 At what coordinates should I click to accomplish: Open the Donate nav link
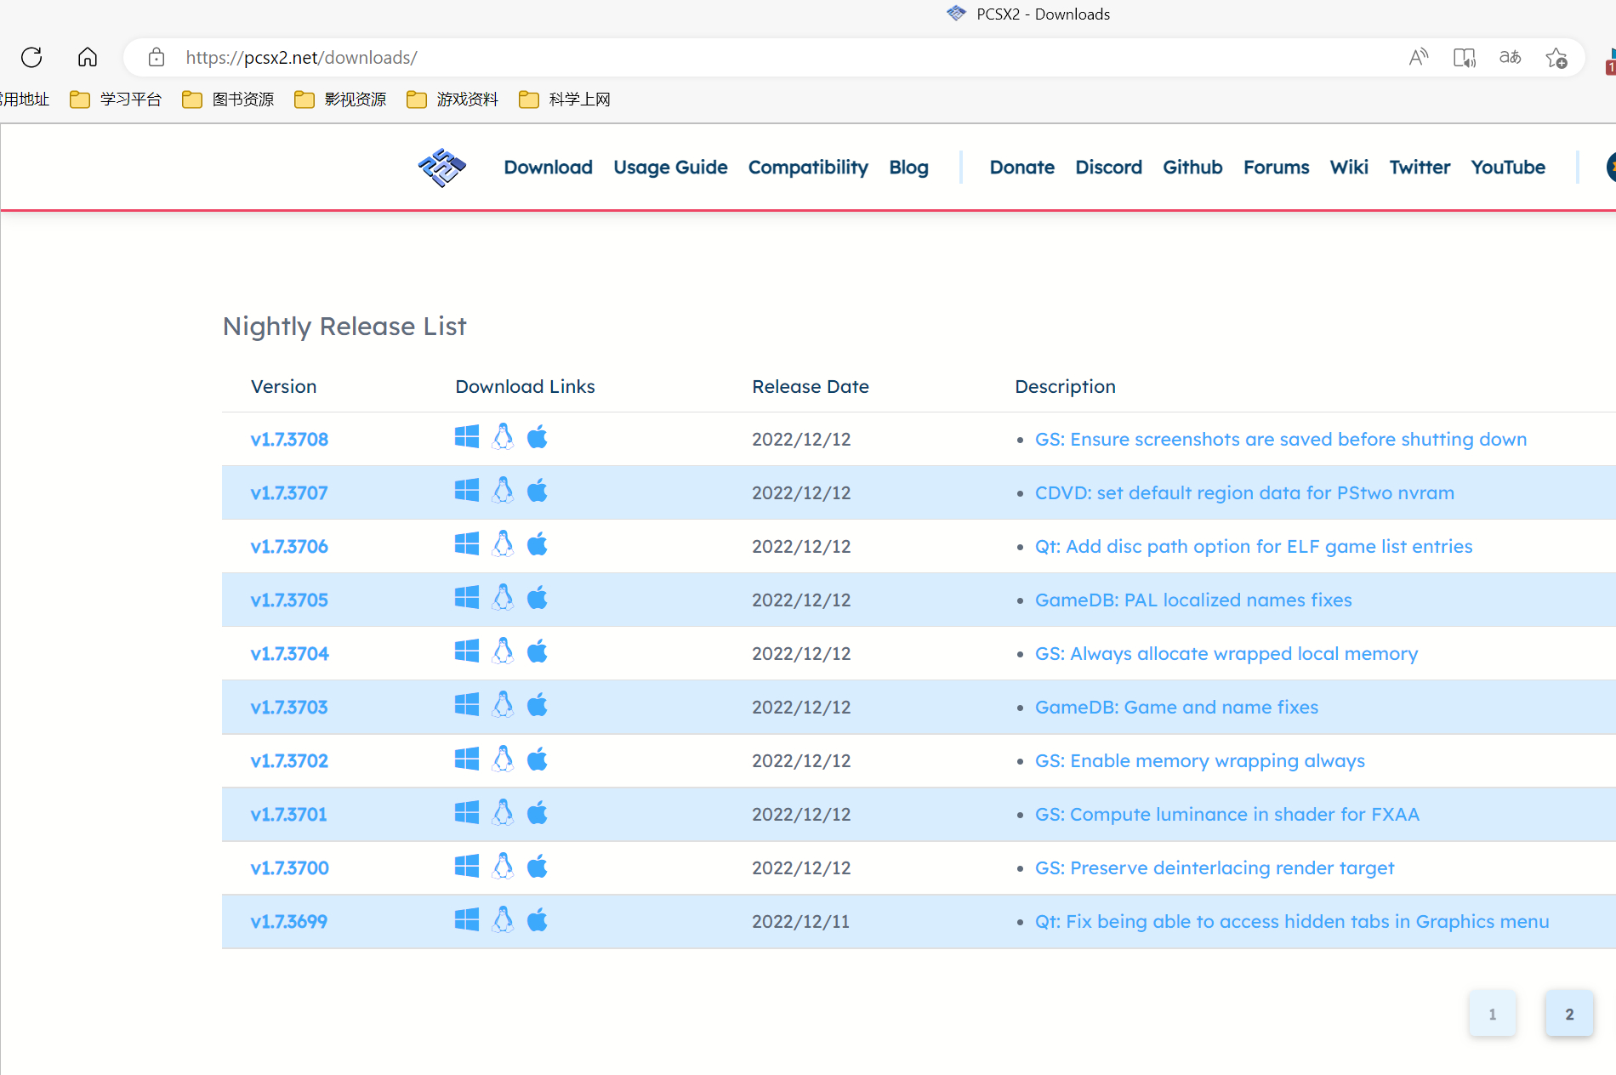1021,168
